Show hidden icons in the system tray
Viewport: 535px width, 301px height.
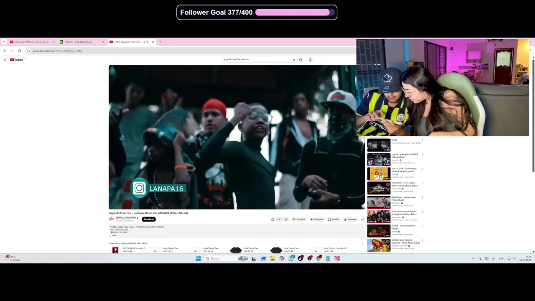pos(473,258)
